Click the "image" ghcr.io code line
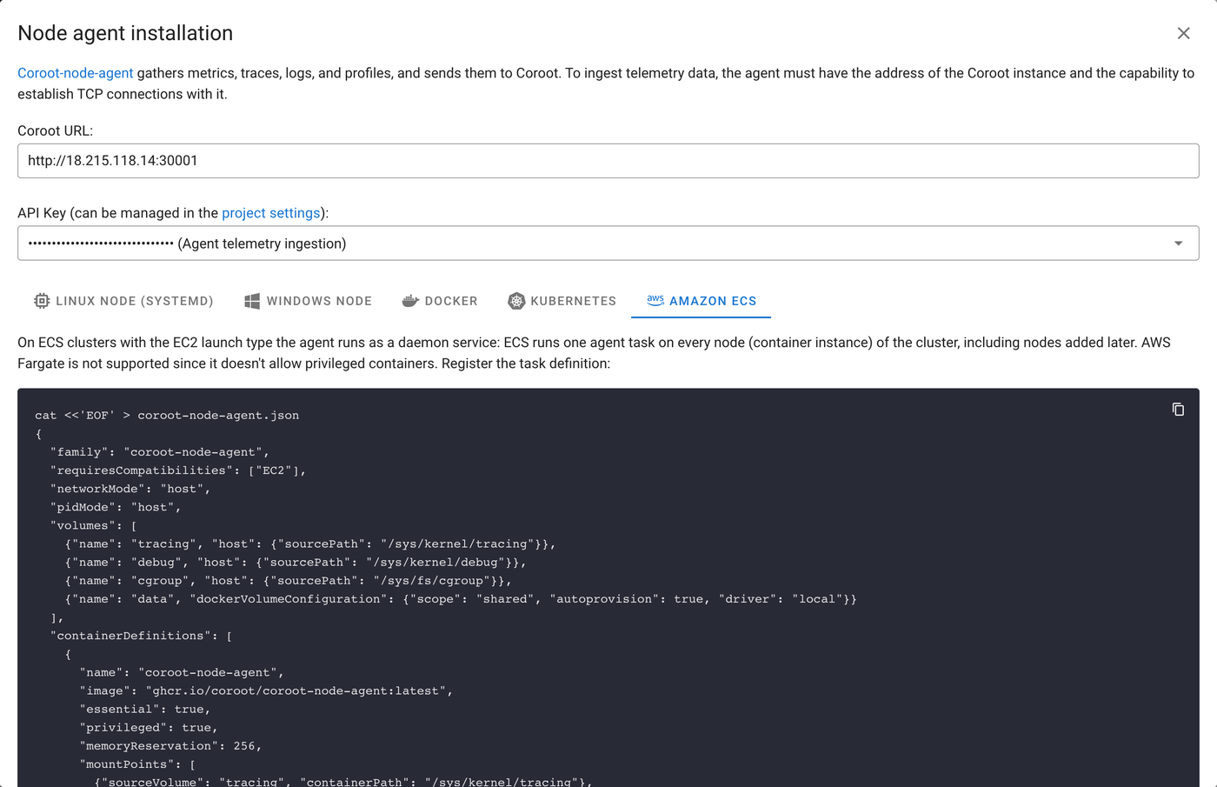Image resolution: width=1217 pixels, height=787 pixels. click(x=266, y=691)
